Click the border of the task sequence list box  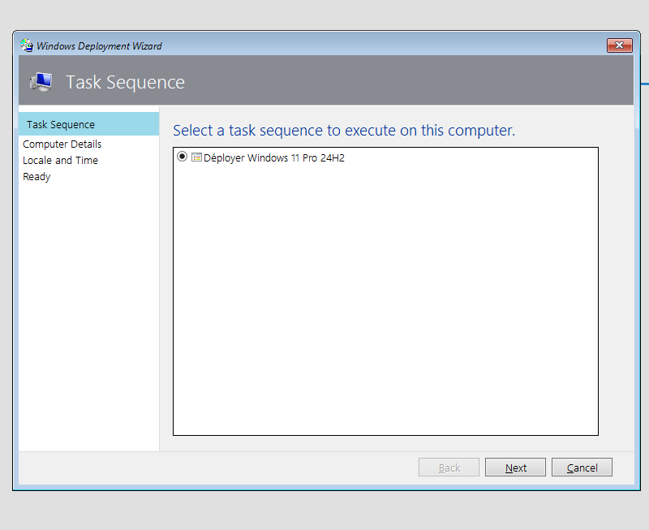(x=385, y=147)
